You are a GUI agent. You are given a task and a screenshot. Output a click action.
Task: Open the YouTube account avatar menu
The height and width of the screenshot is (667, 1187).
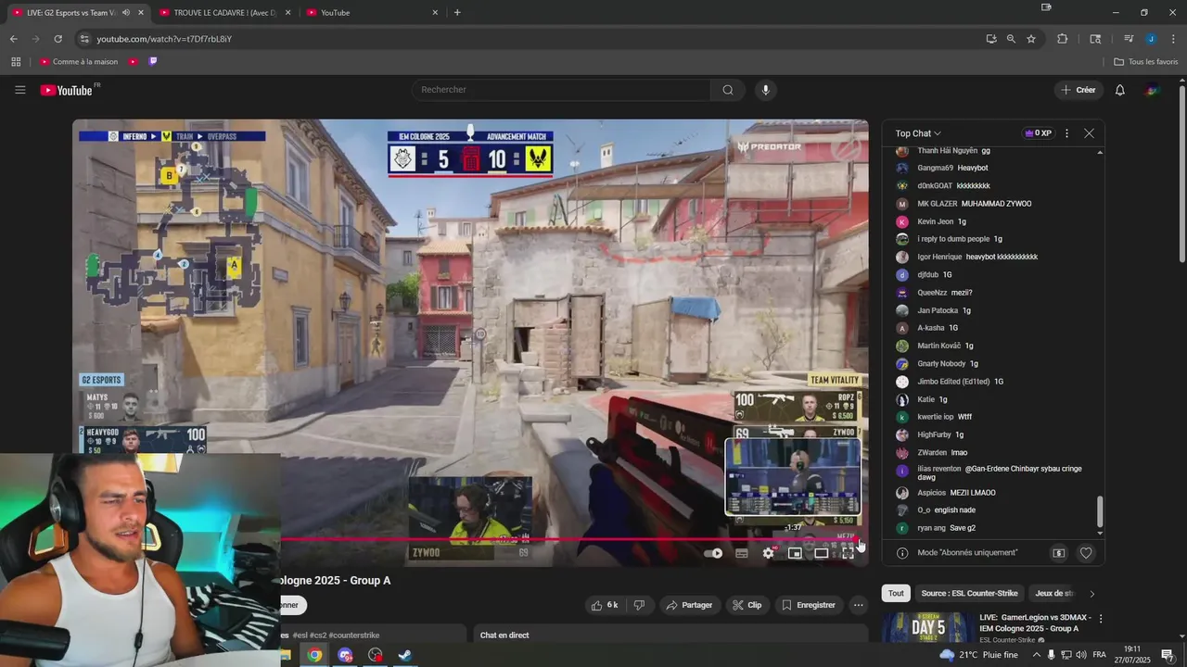click(1153, 90)
